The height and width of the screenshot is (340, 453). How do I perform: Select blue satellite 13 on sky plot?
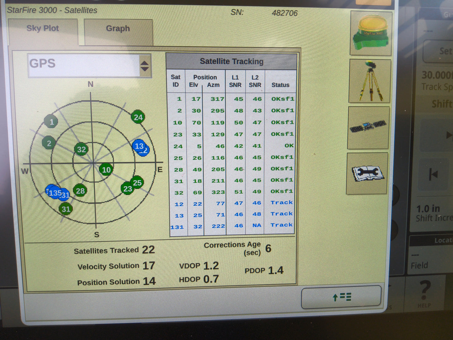pos(139,146)
